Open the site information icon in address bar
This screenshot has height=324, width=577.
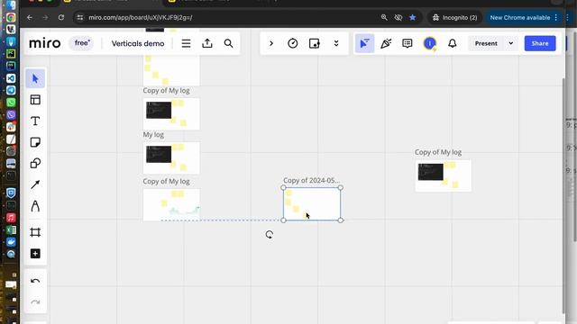(80, 17)
